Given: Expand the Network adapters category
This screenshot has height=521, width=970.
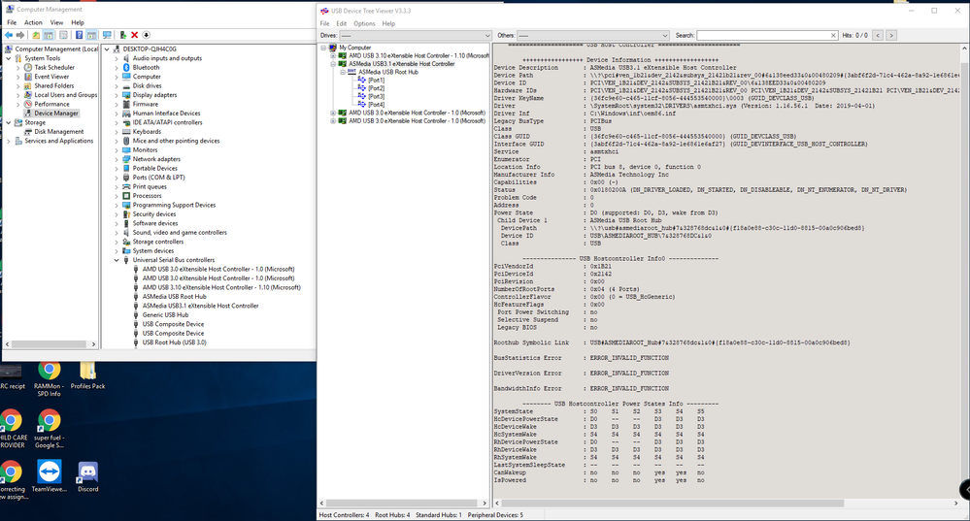Looking at the screenshot, I should pyautogui.click(x=117, y=159).
